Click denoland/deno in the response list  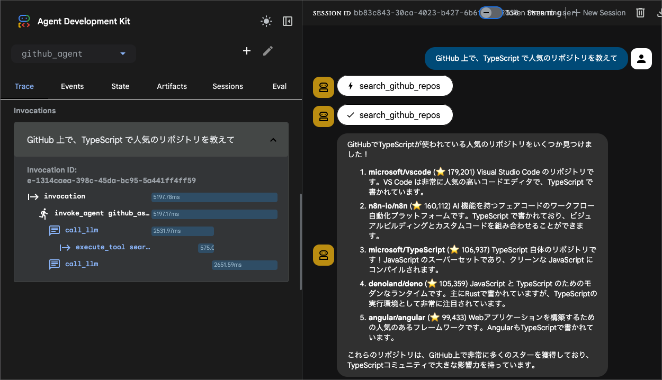[x=396, y=284]
